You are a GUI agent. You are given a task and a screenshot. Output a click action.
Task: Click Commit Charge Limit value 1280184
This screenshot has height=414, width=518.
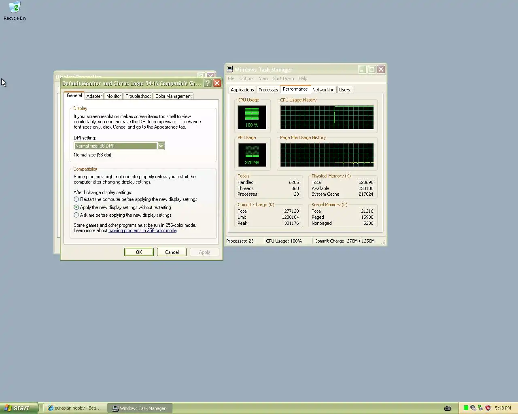click(290, 217)
